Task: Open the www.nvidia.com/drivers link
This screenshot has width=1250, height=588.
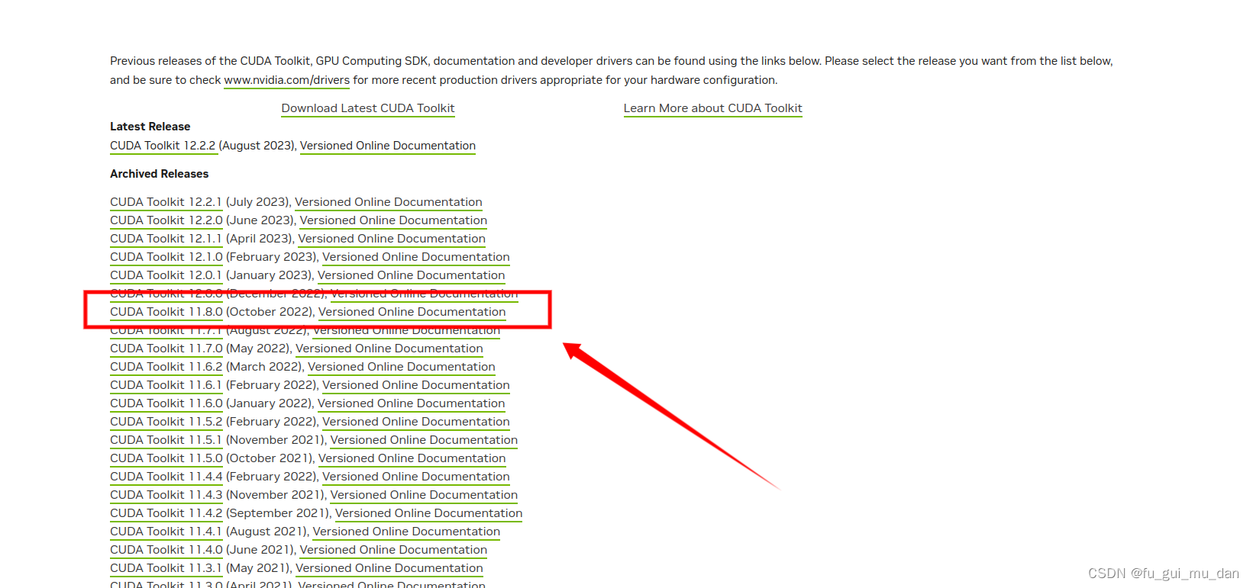Action: (286, 80)
